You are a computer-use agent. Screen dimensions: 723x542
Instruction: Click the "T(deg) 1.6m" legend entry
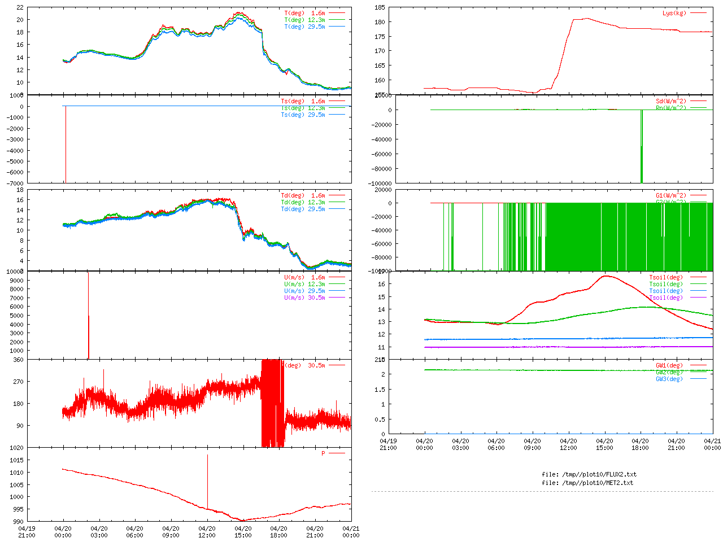click(x=314, y=13)
